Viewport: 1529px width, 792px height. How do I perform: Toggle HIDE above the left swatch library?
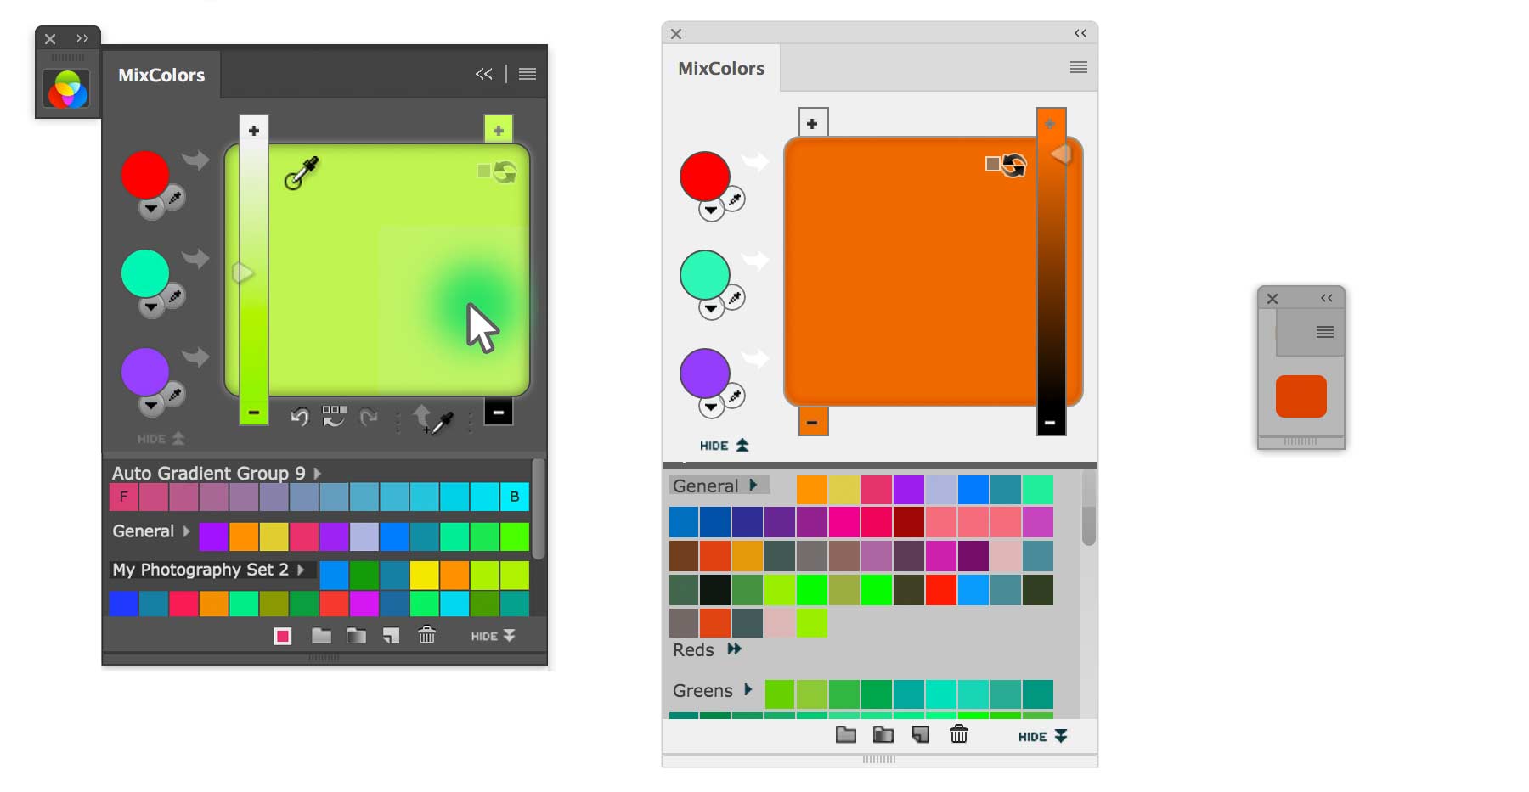160,439
